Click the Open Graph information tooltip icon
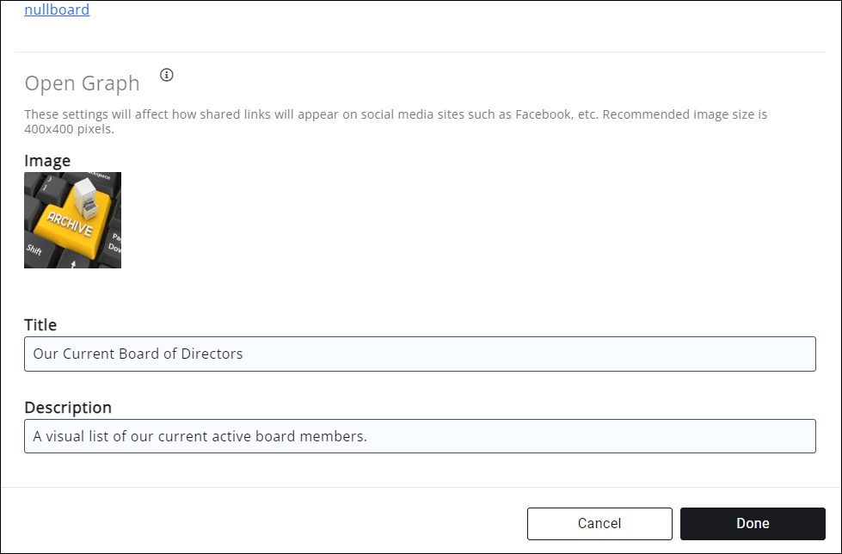Viewport: 842px width, 554px height. click(x=166, y=75)
